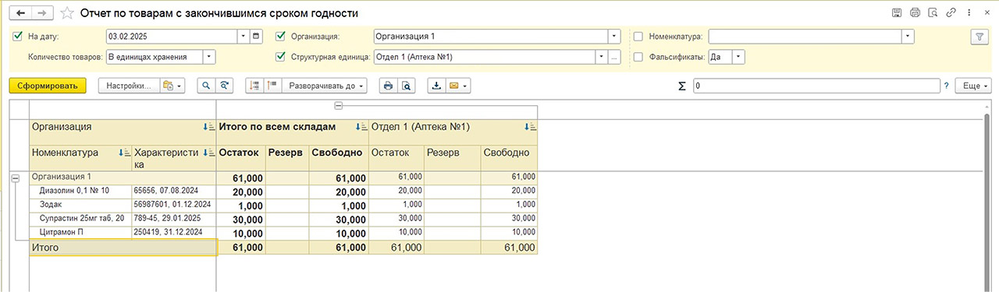Open print preview in the title bar
This screenshot has height=292, width=999.
pos(933,13)
